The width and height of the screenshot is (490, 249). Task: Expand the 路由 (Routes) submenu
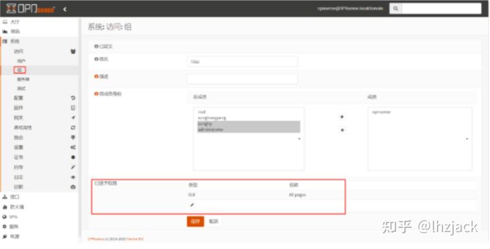point(19,137)
